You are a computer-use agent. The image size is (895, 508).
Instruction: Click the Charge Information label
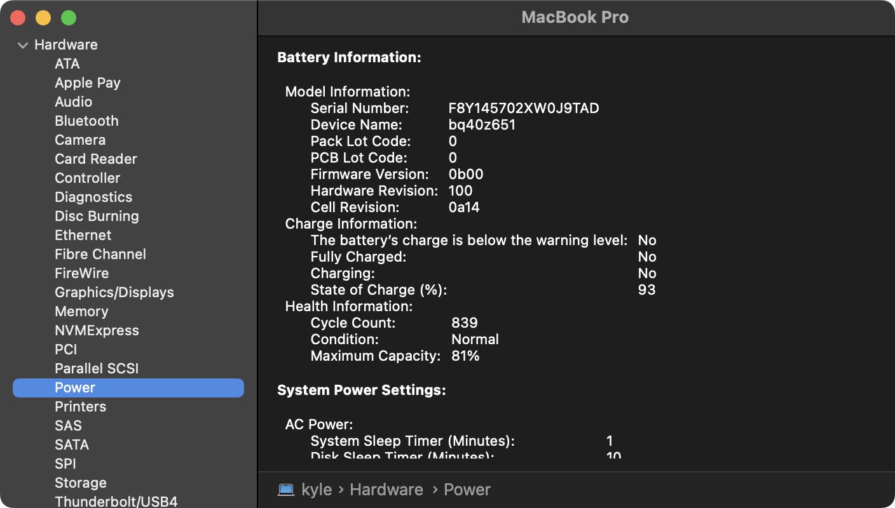pyautogui.click(x=351, y=224)
